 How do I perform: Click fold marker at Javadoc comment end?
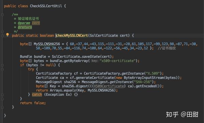pyautogui.click(x=2, y=31)
